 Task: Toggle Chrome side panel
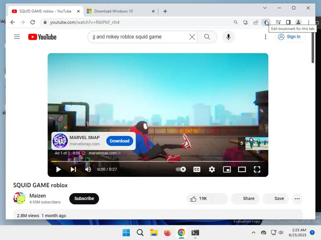[x=288, y=22]
